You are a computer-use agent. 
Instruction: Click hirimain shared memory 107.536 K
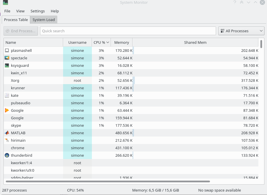point(250,140)
